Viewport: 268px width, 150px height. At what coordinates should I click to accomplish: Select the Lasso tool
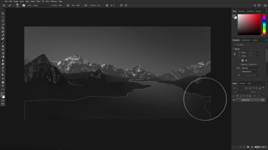[x=3, y=21]
